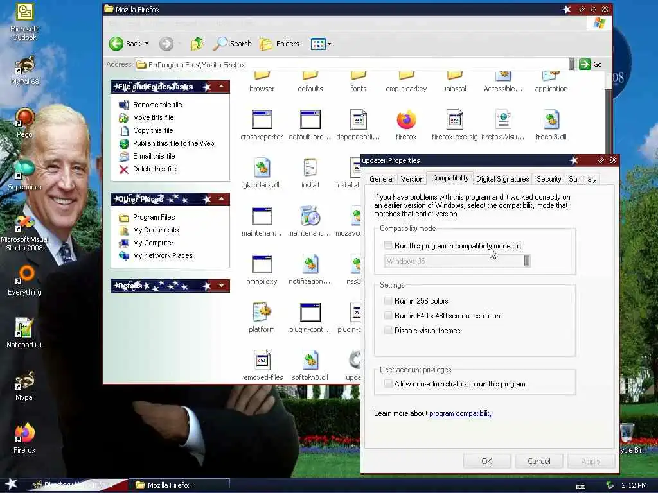Select the firefox.Visu... file
This screenshot has width=658, height=493.
click(502, 125)
